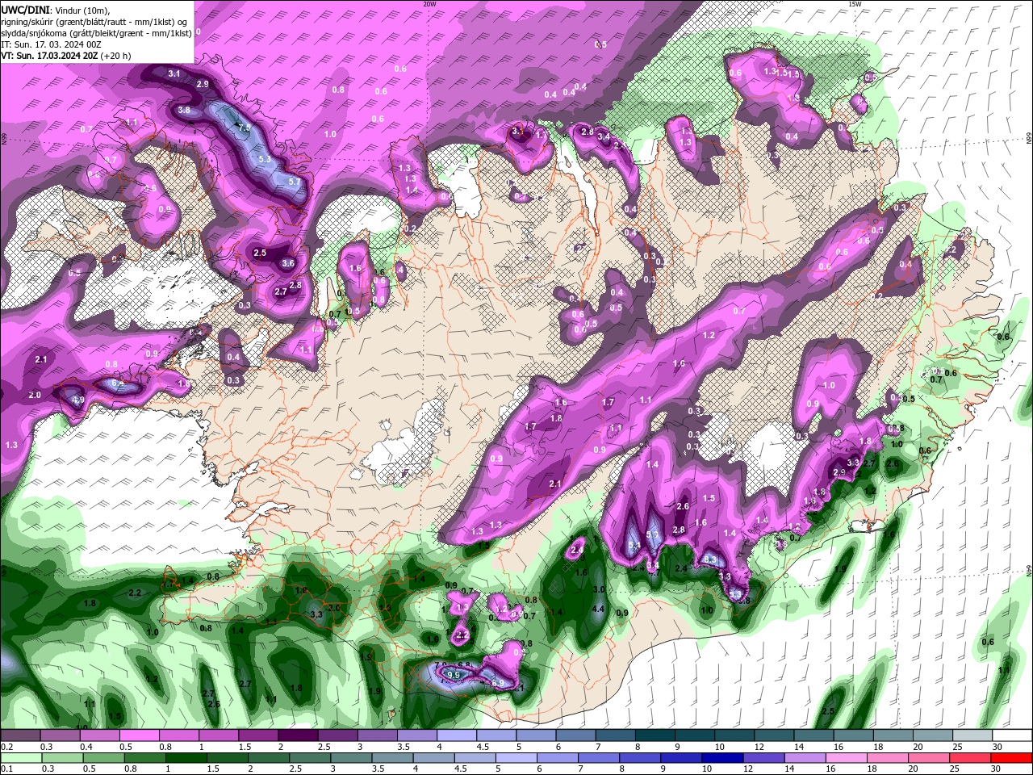Select the 4.9 value on the map

pos(78,400)
